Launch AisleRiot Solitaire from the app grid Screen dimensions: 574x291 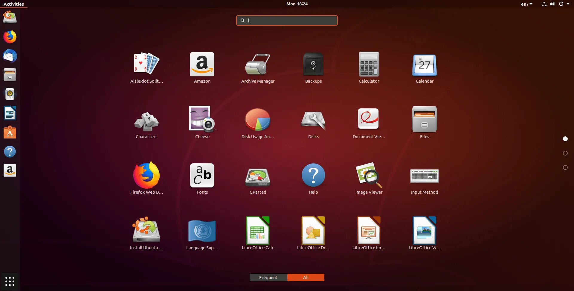146,68
